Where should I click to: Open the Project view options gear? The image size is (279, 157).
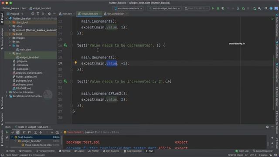(49, 14)
